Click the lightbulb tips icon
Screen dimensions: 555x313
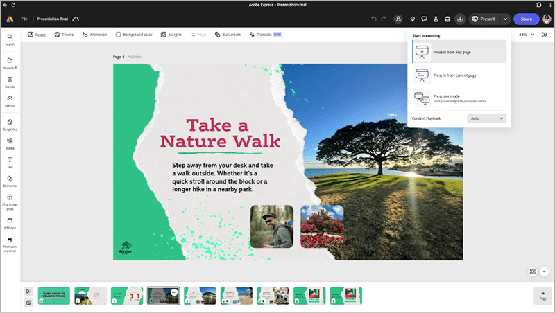tap(413, 19)
